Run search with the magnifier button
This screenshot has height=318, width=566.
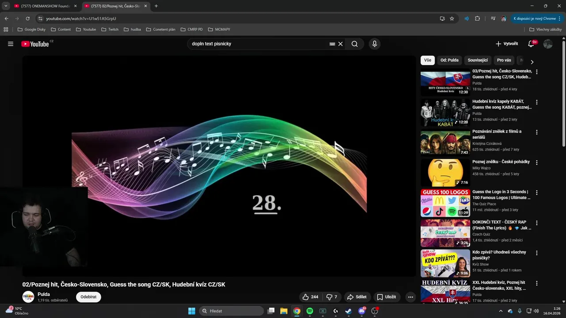(355, 44)
